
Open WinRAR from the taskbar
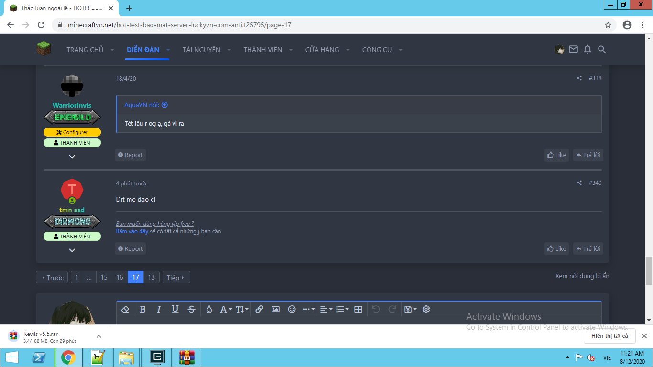pos(187,357)
